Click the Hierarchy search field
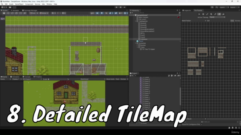Image resolution: width=241 pixels, height=135 pixels. pyautogui.click(x=159, y=13)
